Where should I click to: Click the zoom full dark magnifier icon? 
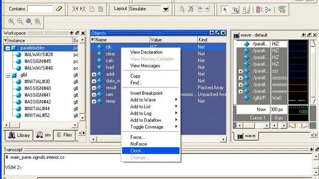click(x=29, y=21)
